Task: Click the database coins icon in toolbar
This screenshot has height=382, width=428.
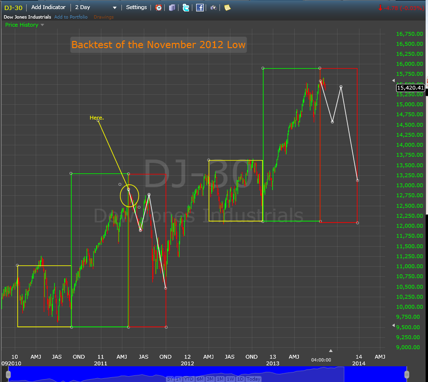Action: [x=172, y=8]
